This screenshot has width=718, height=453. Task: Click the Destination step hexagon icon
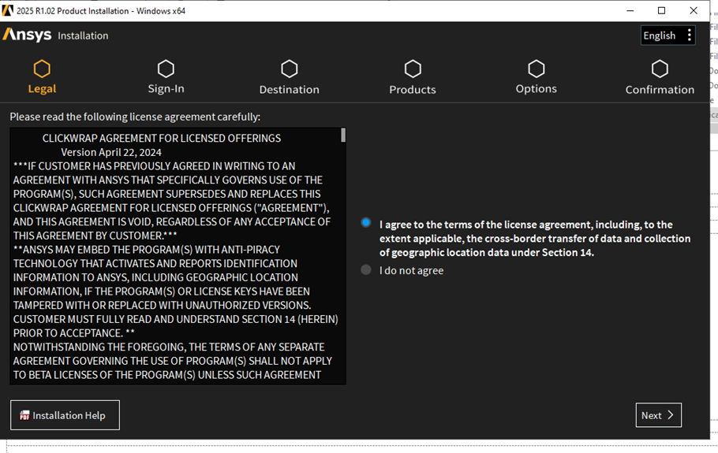[x=290, y=69]
